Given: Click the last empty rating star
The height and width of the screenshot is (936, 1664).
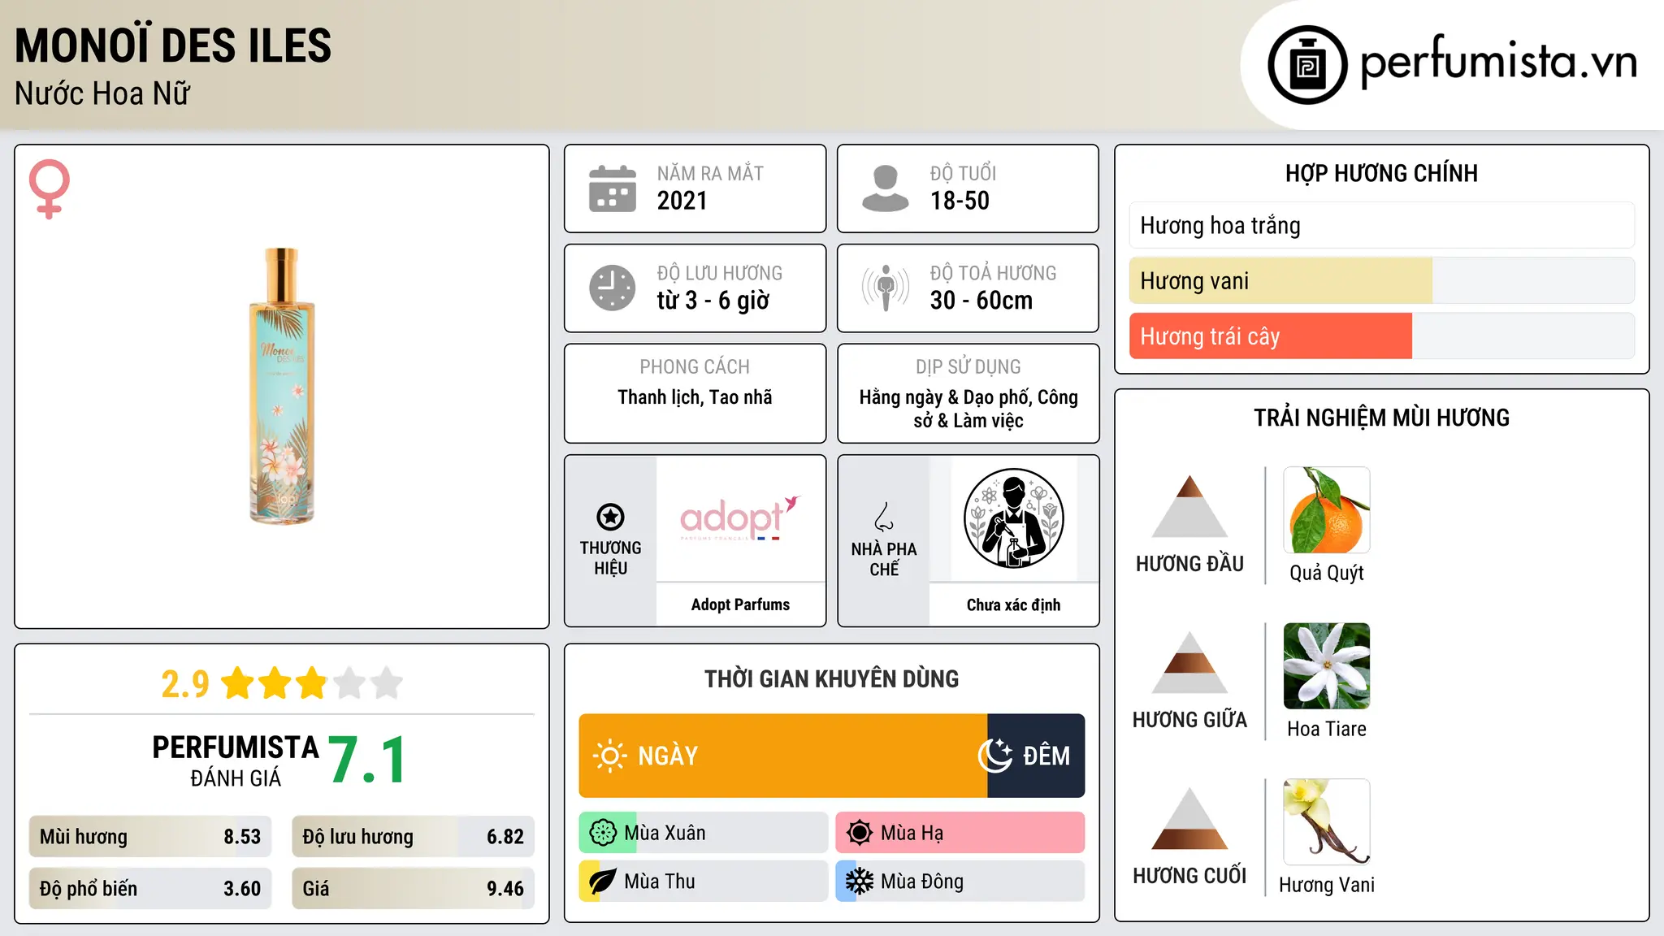Looking at the screenshot, I should point(387,682).
